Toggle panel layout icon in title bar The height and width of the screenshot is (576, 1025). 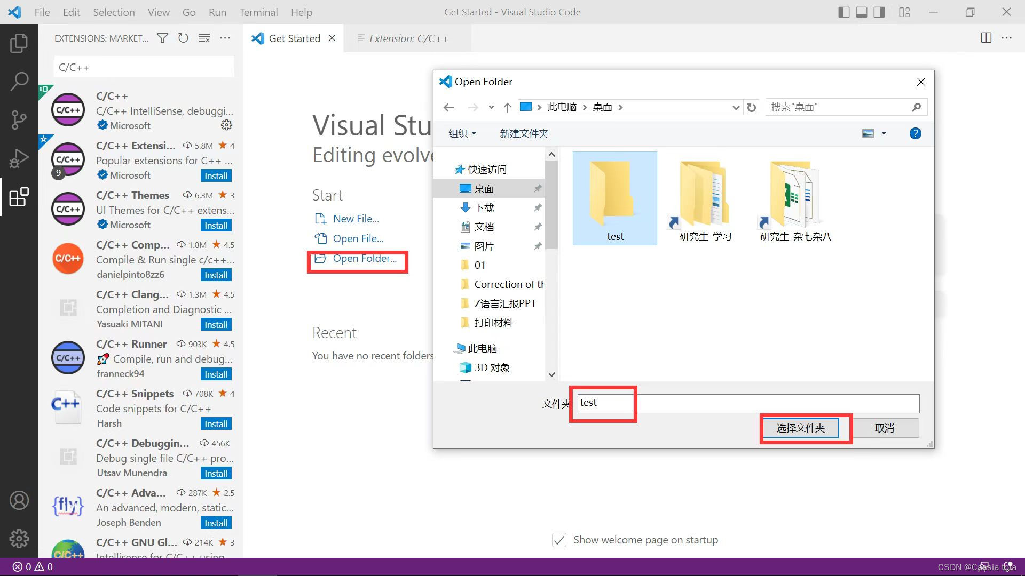pos(862,12)
